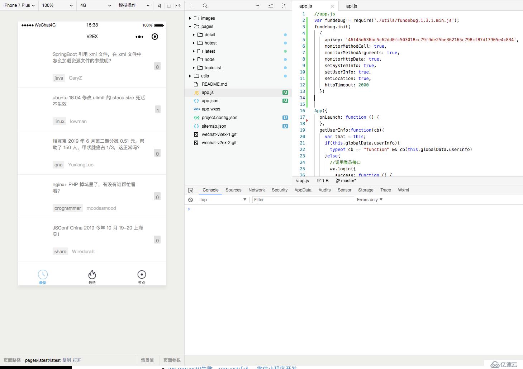Tap the java node tag
The height and width of the screenshot is (369, 523).
tap(59, 78)
